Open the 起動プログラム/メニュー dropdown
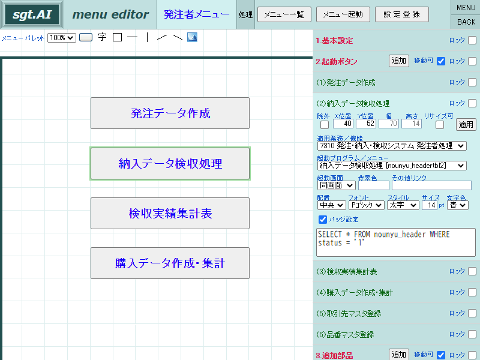This screenshot has width=480, height=360. (392, 166)
